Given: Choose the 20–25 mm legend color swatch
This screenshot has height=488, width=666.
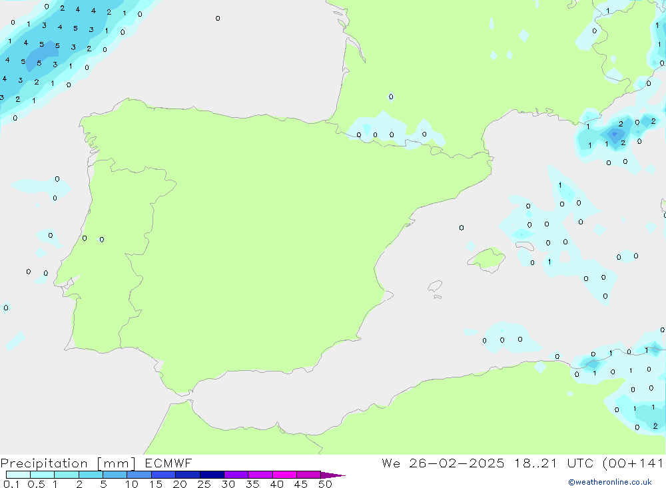Looking at the screenshot, I should pos(188,475).
